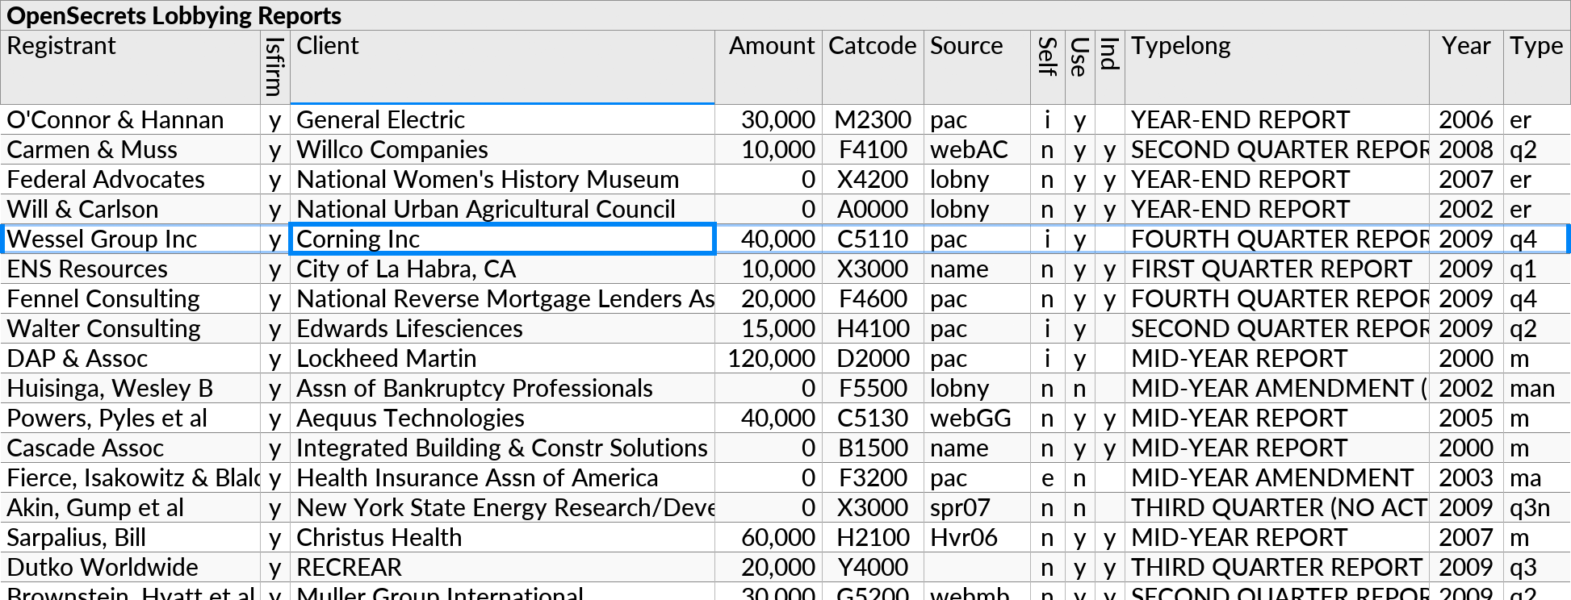Click the webAC source cell
Viewport: 1571px width, 600px height.
(977, 149)
